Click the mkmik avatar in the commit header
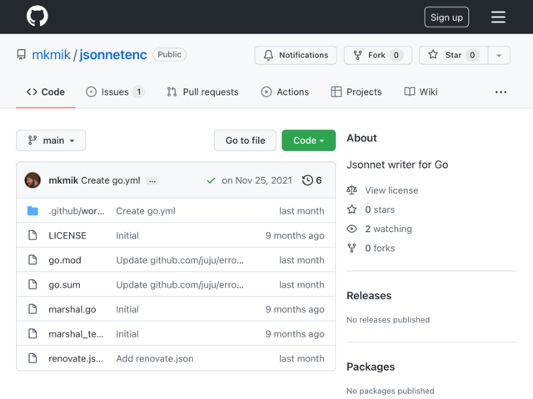 point(32,180)
